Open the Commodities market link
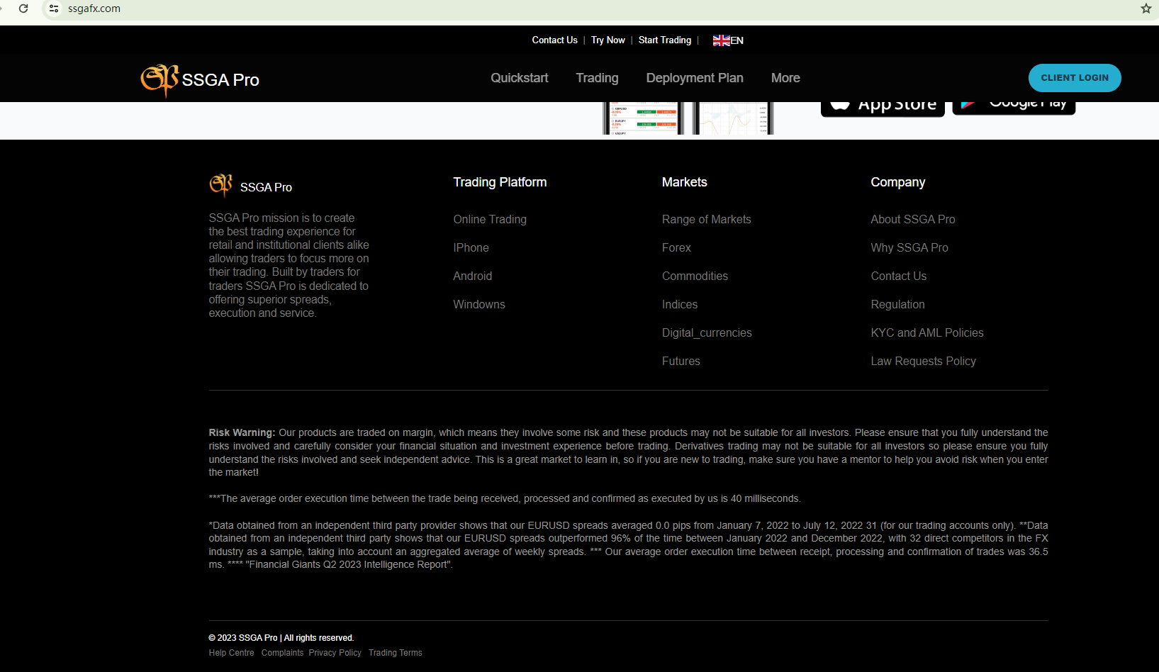1159x672 pixels. [695, 276]
